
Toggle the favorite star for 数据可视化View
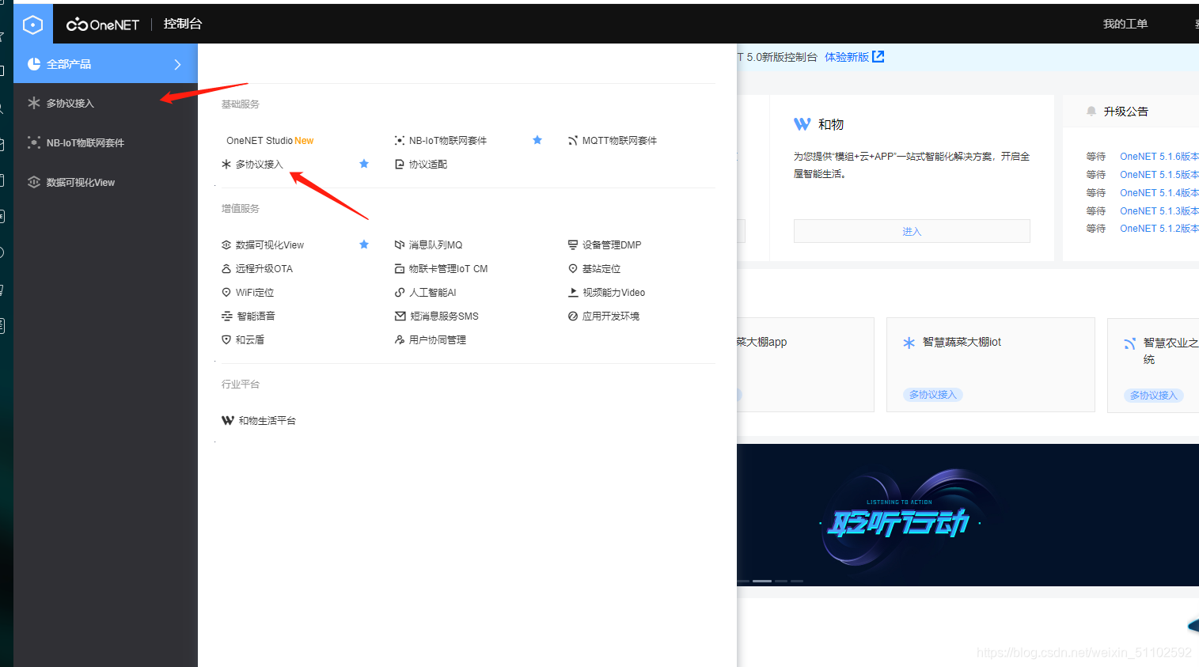pyautogui.click(x=364, y=244)
